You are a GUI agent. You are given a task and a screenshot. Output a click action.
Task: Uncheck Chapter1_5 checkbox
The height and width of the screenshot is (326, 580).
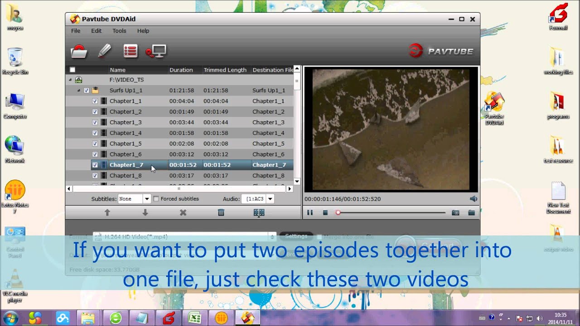point(95,144)
